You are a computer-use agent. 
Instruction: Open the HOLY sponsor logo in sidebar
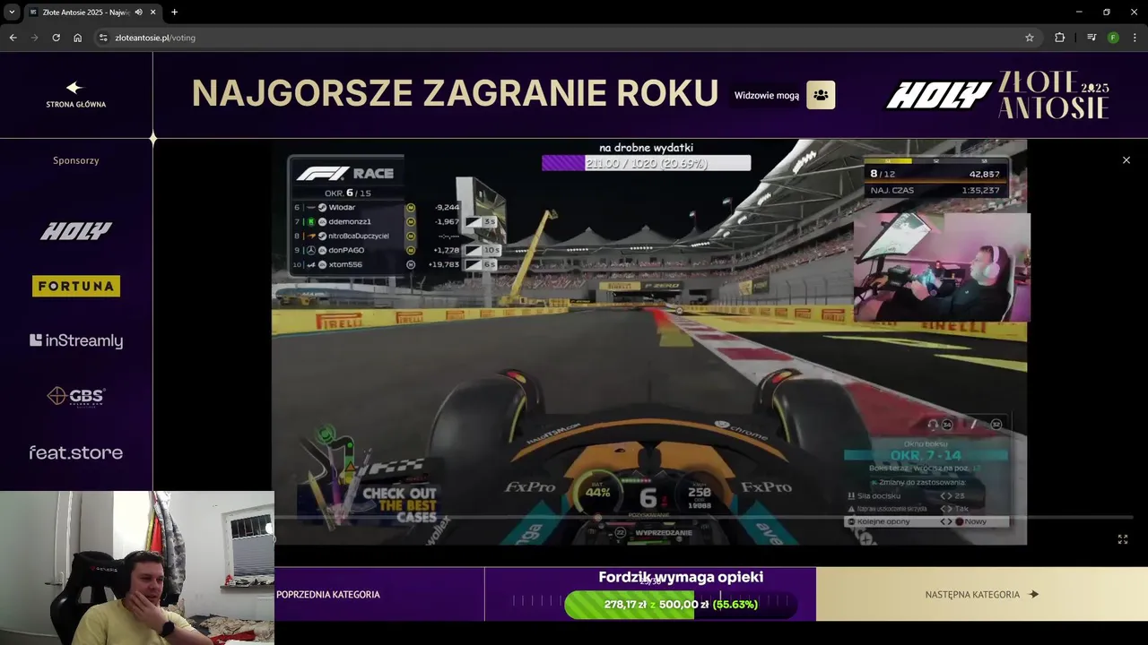click(75, 231)
